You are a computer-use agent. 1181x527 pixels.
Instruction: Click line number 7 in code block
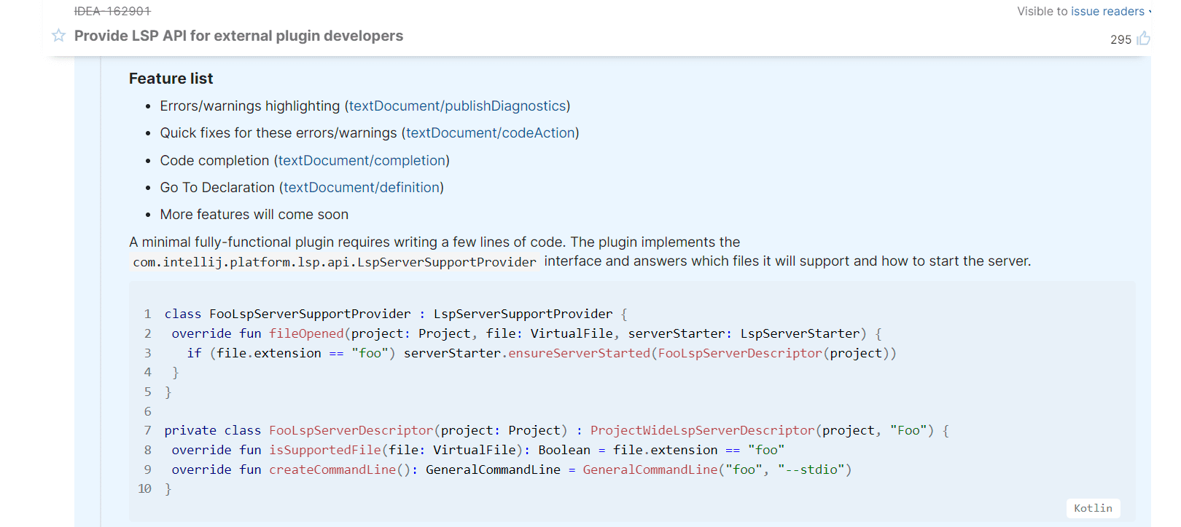point(147,430)
